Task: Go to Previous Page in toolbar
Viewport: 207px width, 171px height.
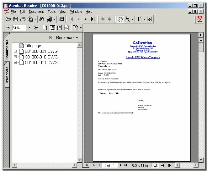Action: [x=78, y=19]
